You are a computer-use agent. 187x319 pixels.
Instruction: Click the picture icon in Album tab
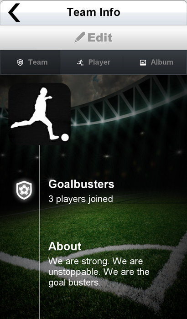click(143, 62)
